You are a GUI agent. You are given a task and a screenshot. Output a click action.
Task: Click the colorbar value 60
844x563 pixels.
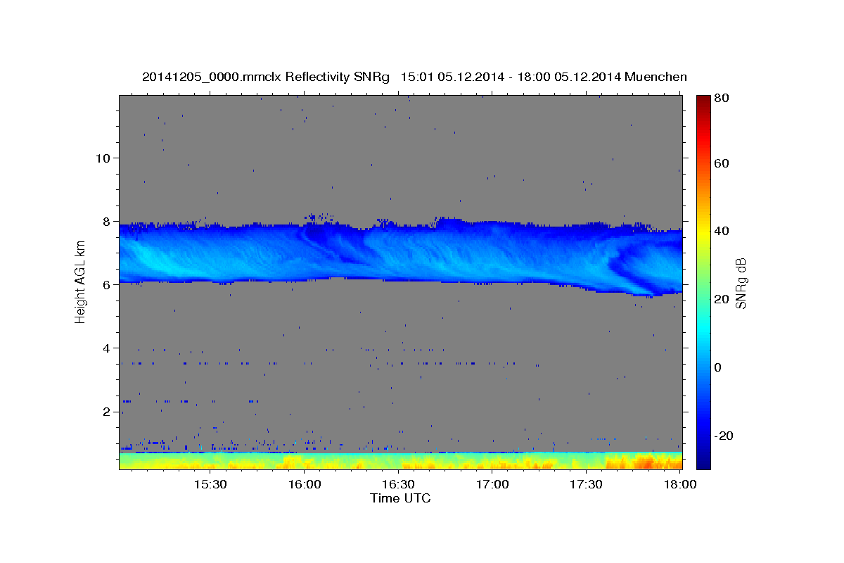pos(721,163)
